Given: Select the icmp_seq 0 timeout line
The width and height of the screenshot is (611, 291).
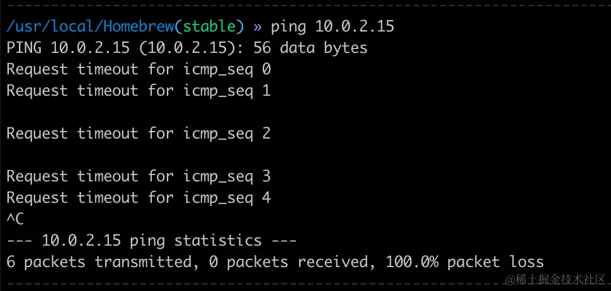Looking at the screenshot, I should [139, 69].
